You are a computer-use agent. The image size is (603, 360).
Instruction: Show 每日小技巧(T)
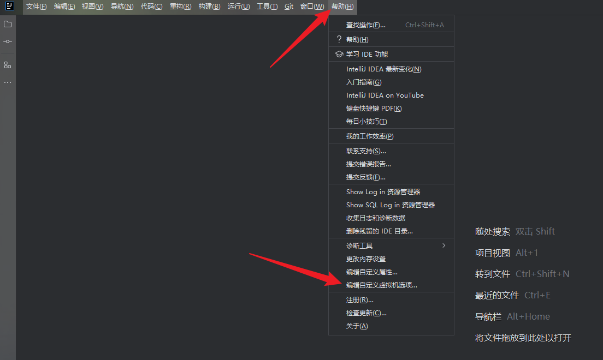pos(391,122)
